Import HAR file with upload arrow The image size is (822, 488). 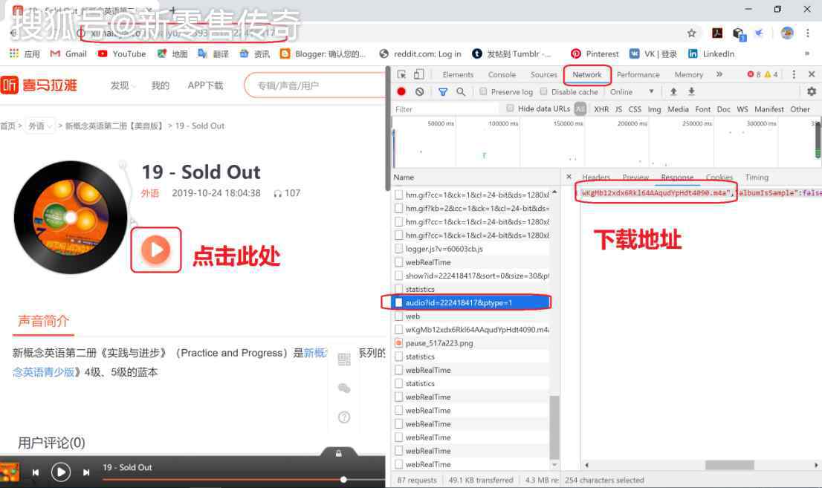tap(673, 91)
